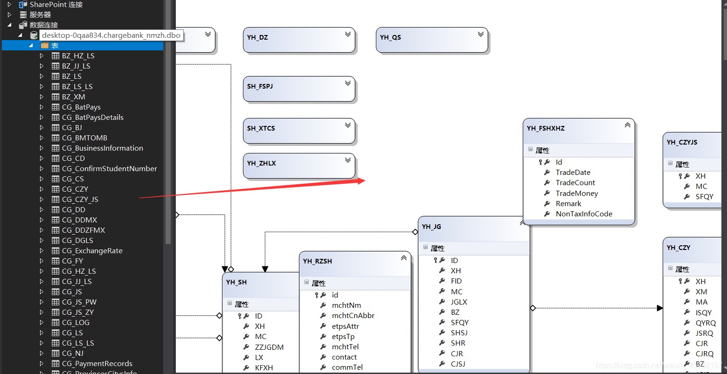Select the CG_DDZFMX table
This screenshot has width=727, height=374.
tap(83, 230)
